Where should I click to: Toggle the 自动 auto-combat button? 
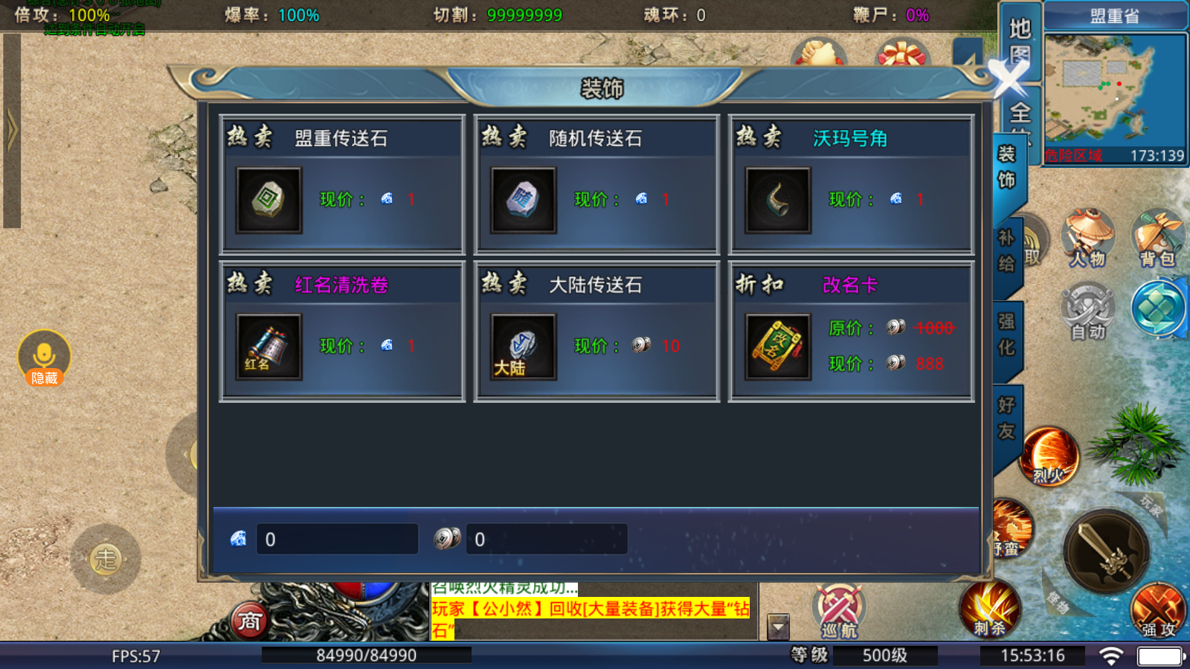(1087, 311)
